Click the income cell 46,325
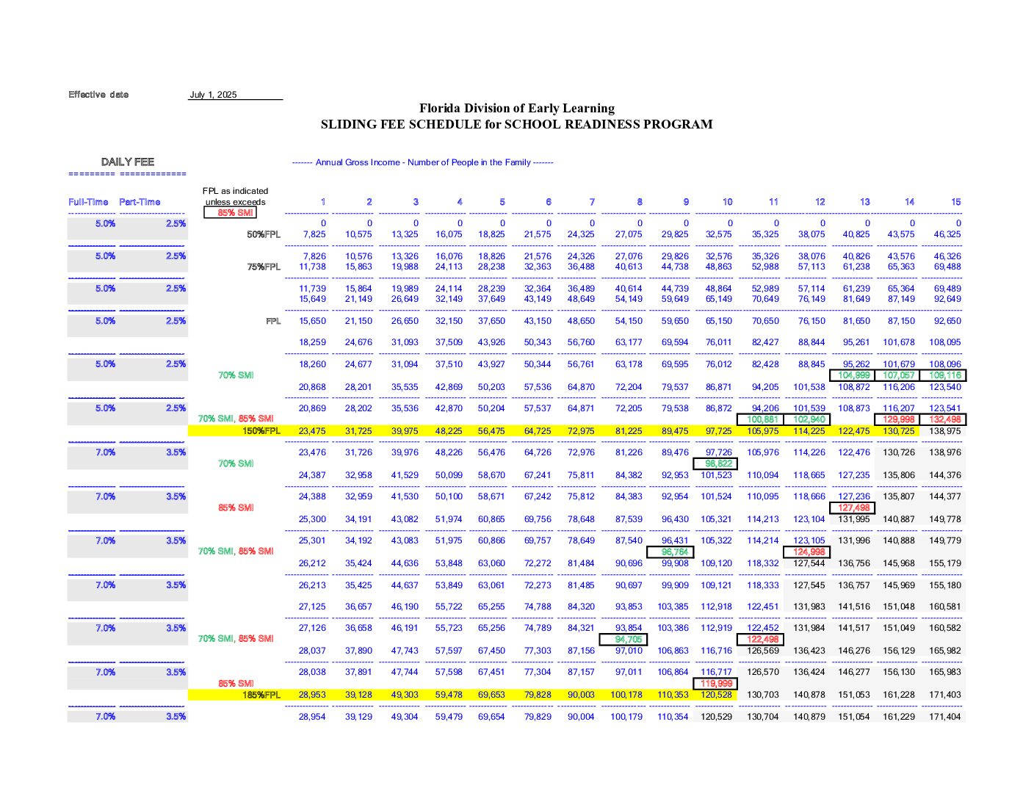1034x799 pixels. [947, 235]
